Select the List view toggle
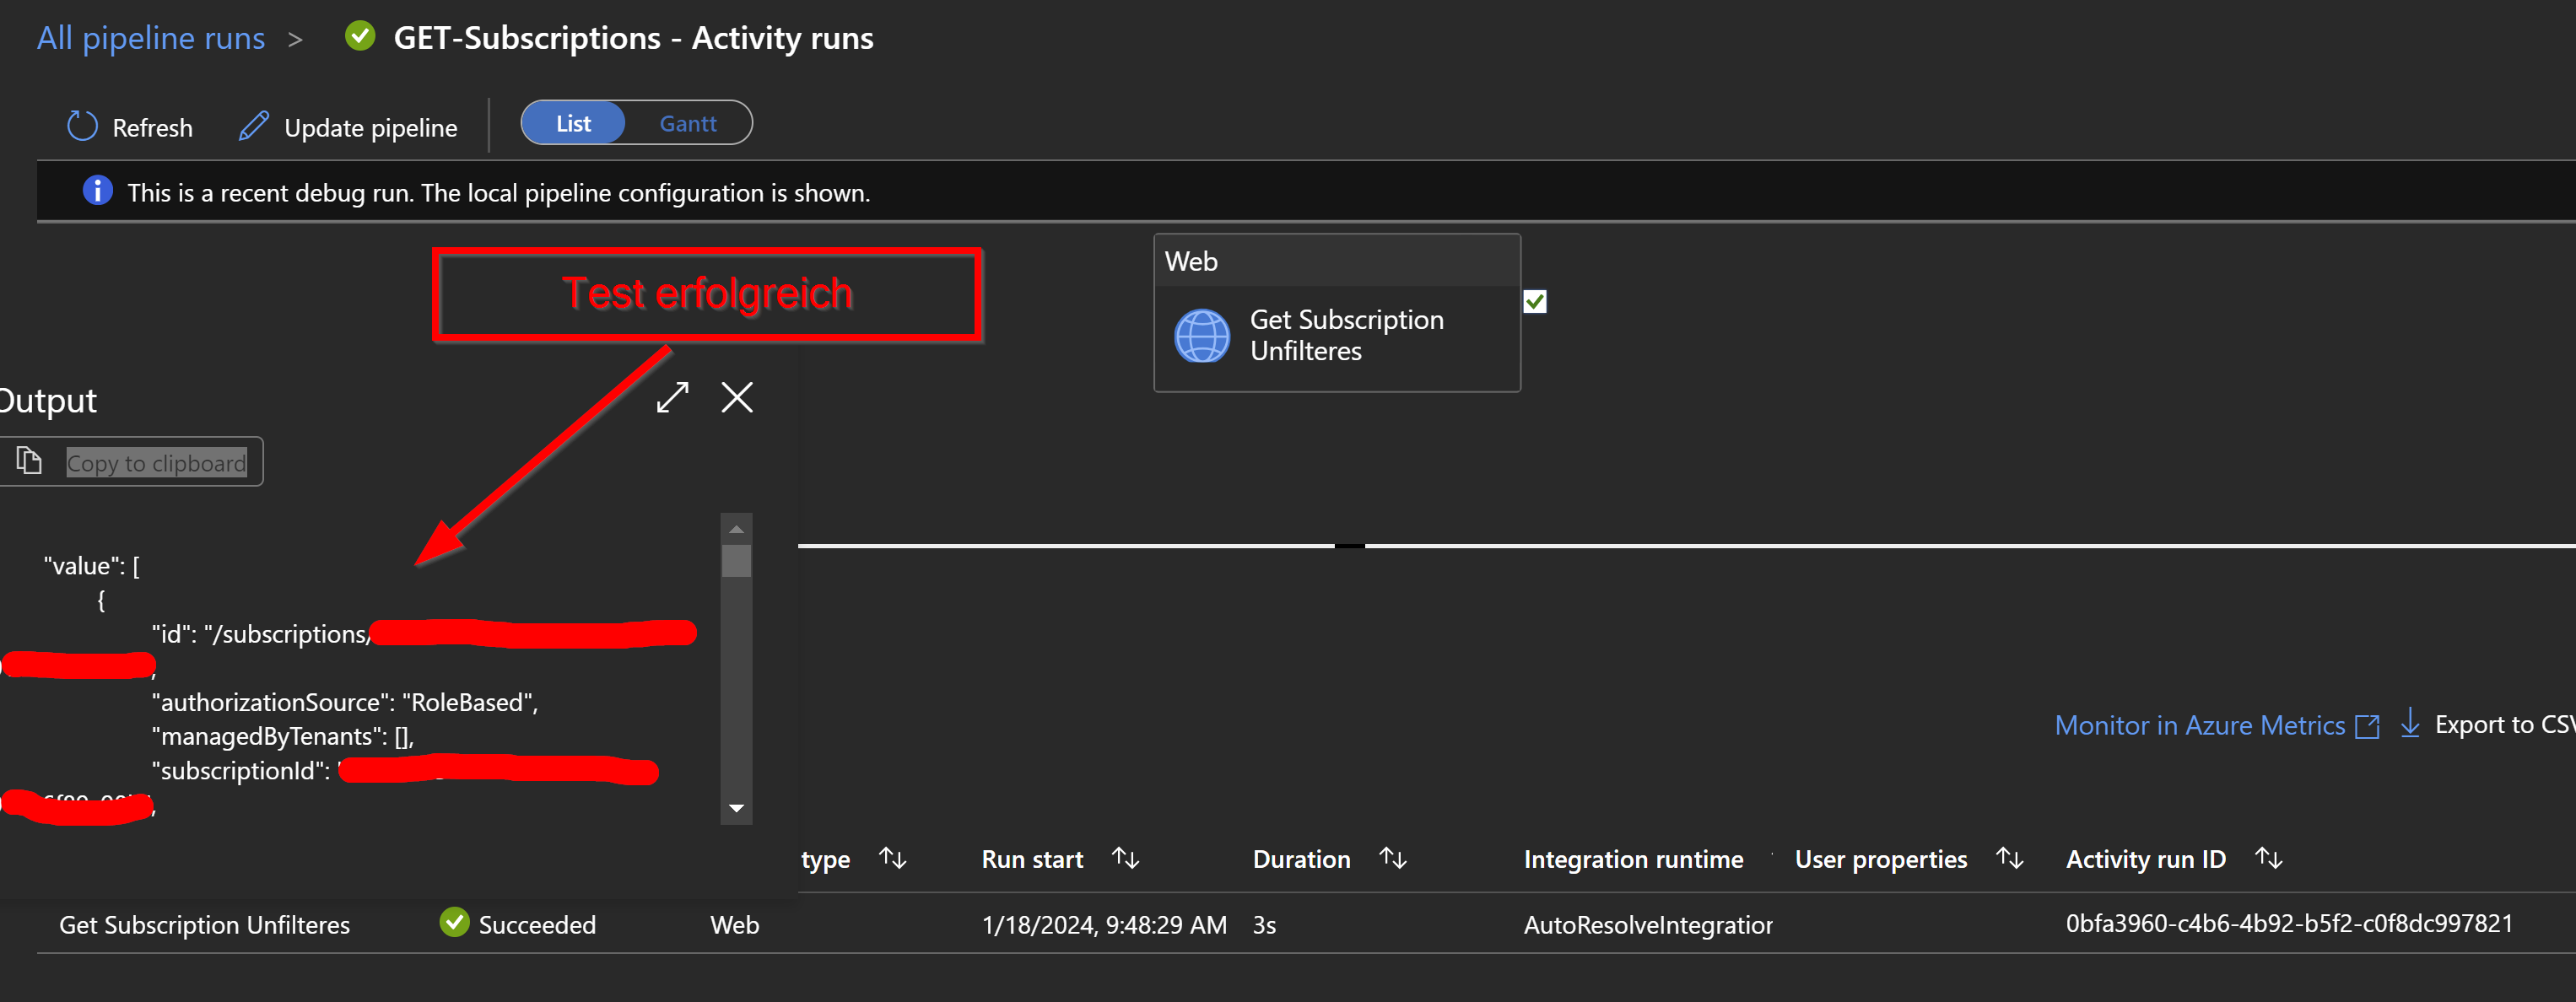This screenshot has width=2576, height=1002. pyautogui.click(x=573, y=123)
